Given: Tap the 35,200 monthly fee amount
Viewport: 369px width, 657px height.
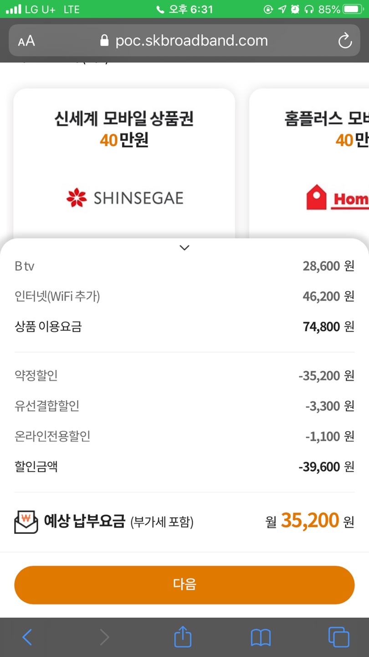Looking at the screenshot, I should pos(310,520).
